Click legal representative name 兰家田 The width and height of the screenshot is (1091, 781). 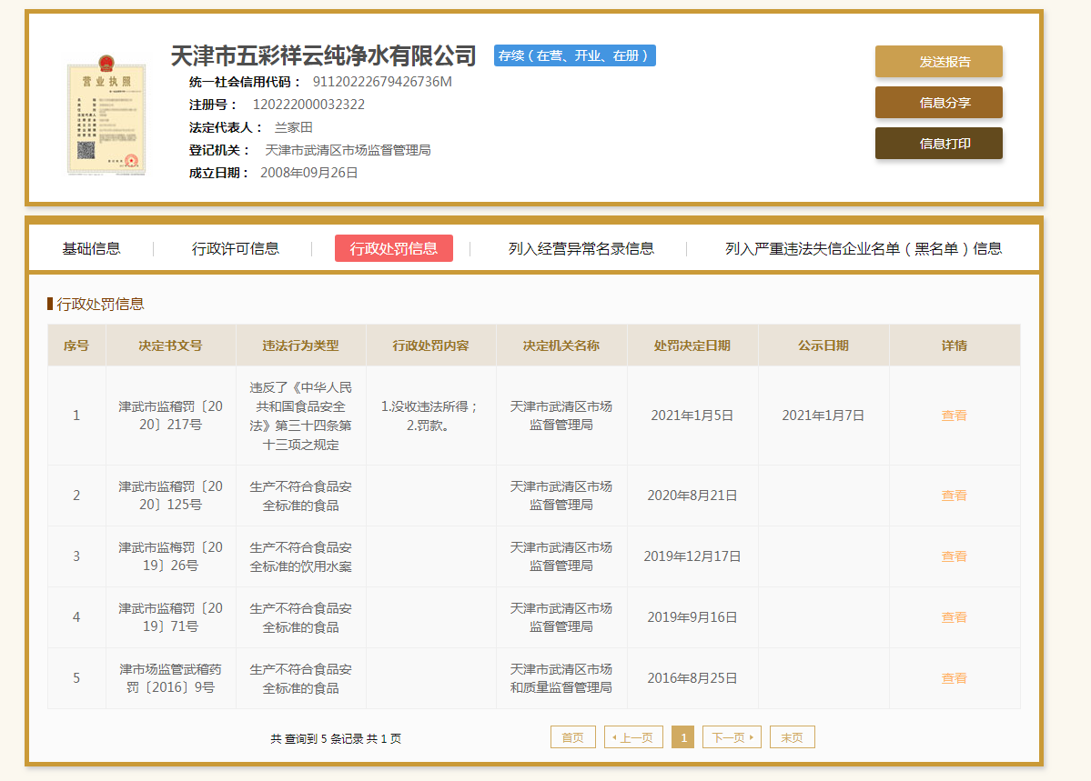tap(294, 128)
